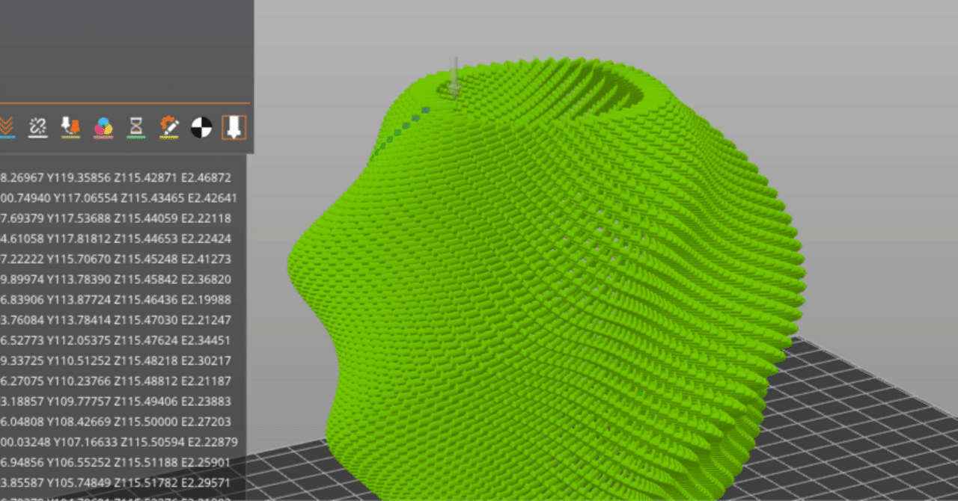The height and width of the screenshot is (501, 958).
Task: Select G-code line with Y107.16633
Action: coord(118,441)
